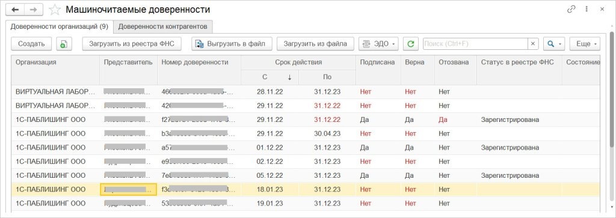Click Загрузить из файла button
Screen dimensions: 616x218
(x=315, y=44)
